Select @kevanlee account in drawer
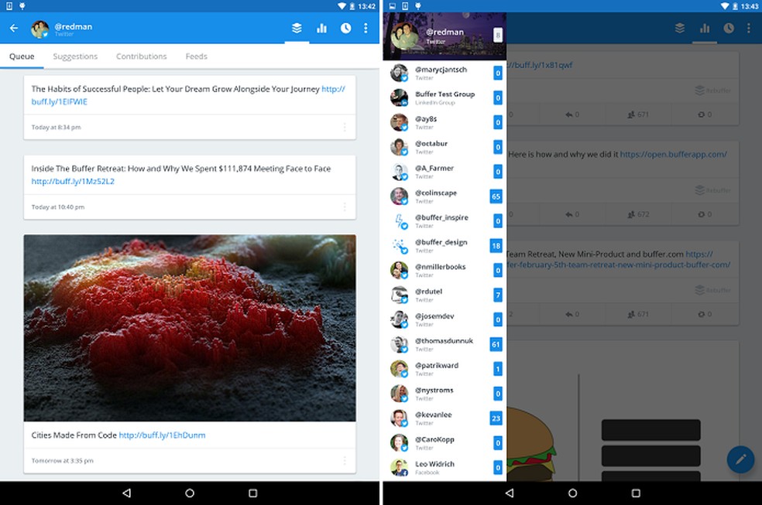Image resolution: width=762 pixels, height=505 pixels. (x=444, y=418)
